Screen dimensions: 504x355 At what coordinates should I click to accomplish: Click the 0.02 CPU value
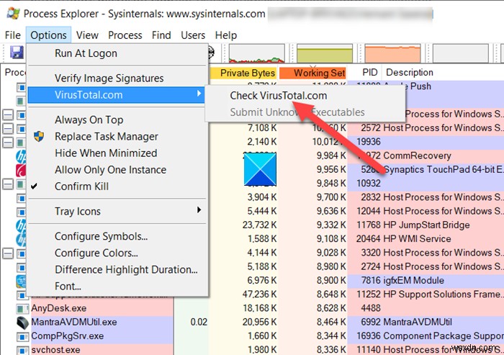(199, 322)
